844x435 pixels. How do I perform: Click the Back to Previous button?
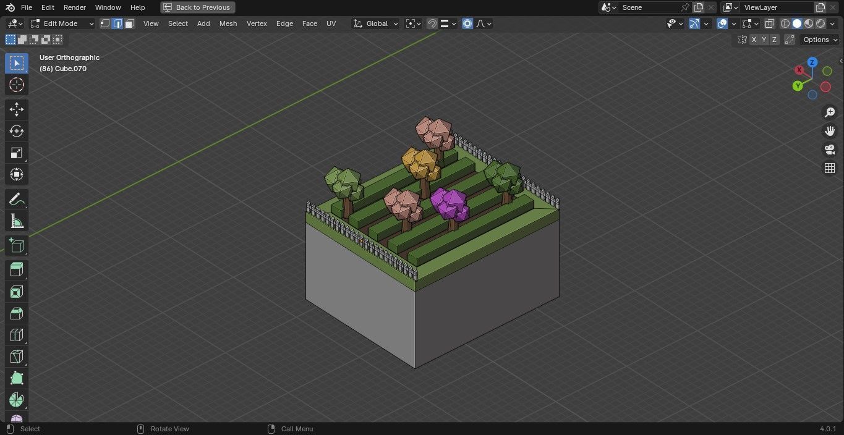point(197,7)
